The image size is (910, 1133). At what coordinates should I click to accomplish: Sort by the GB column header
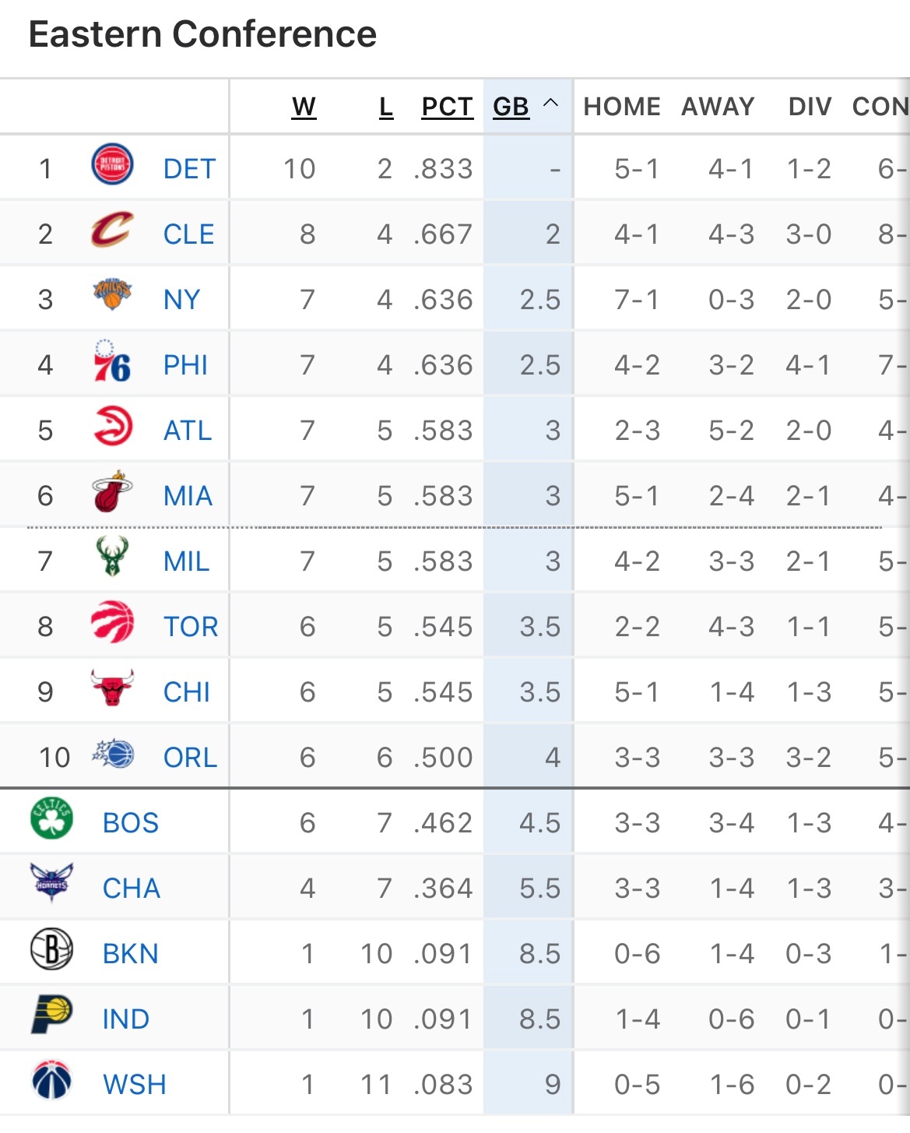pos(511,107)
